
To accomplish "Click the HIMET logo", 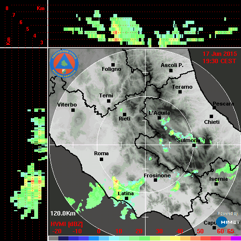I will [x=228, y=222].
